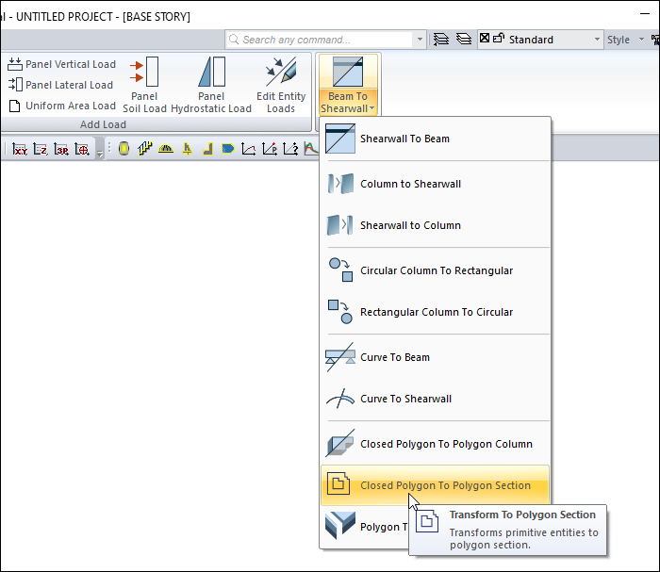Image resolution: width=660 pixels, height=572 pixels.
Task: Pick Closed Polygon To Polygon Section
Action: (435, 485)
